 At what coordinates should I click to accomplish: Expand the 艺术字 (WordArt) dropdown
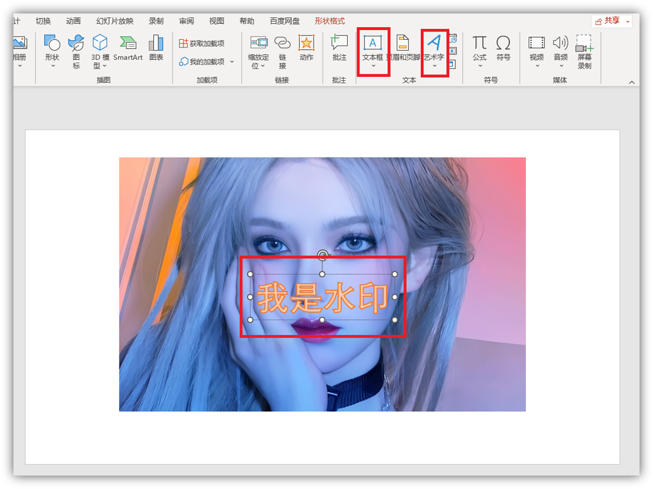tap(434, 66)
